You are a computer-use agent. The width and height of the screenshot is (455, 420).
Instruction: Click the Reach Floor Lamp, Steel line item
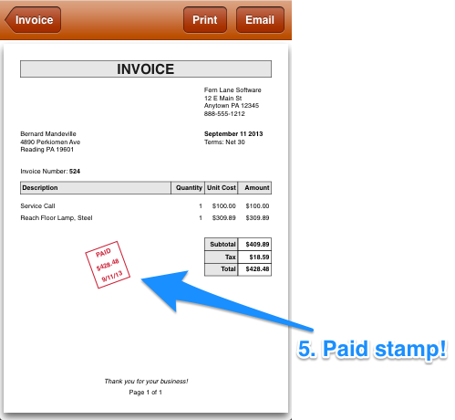pos(57,218)
